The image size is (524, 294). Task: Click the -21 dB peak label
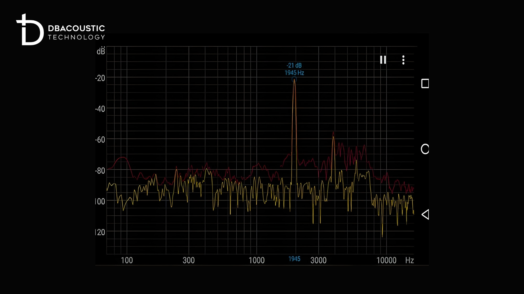pyautogui.click(x=294, y=65)
